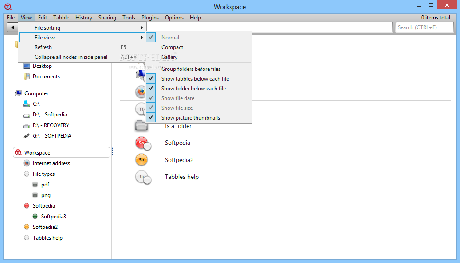
Task: Select 'Tabbles help' row in main list
Action: point(181,177)
